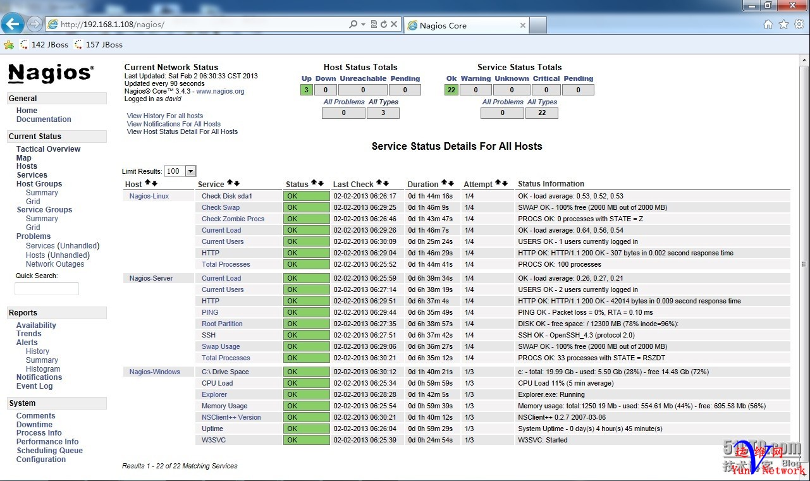Viewport: 810px width, 481px height.
Task: Click the search magnifier in address bar
Action: point(353,25)
